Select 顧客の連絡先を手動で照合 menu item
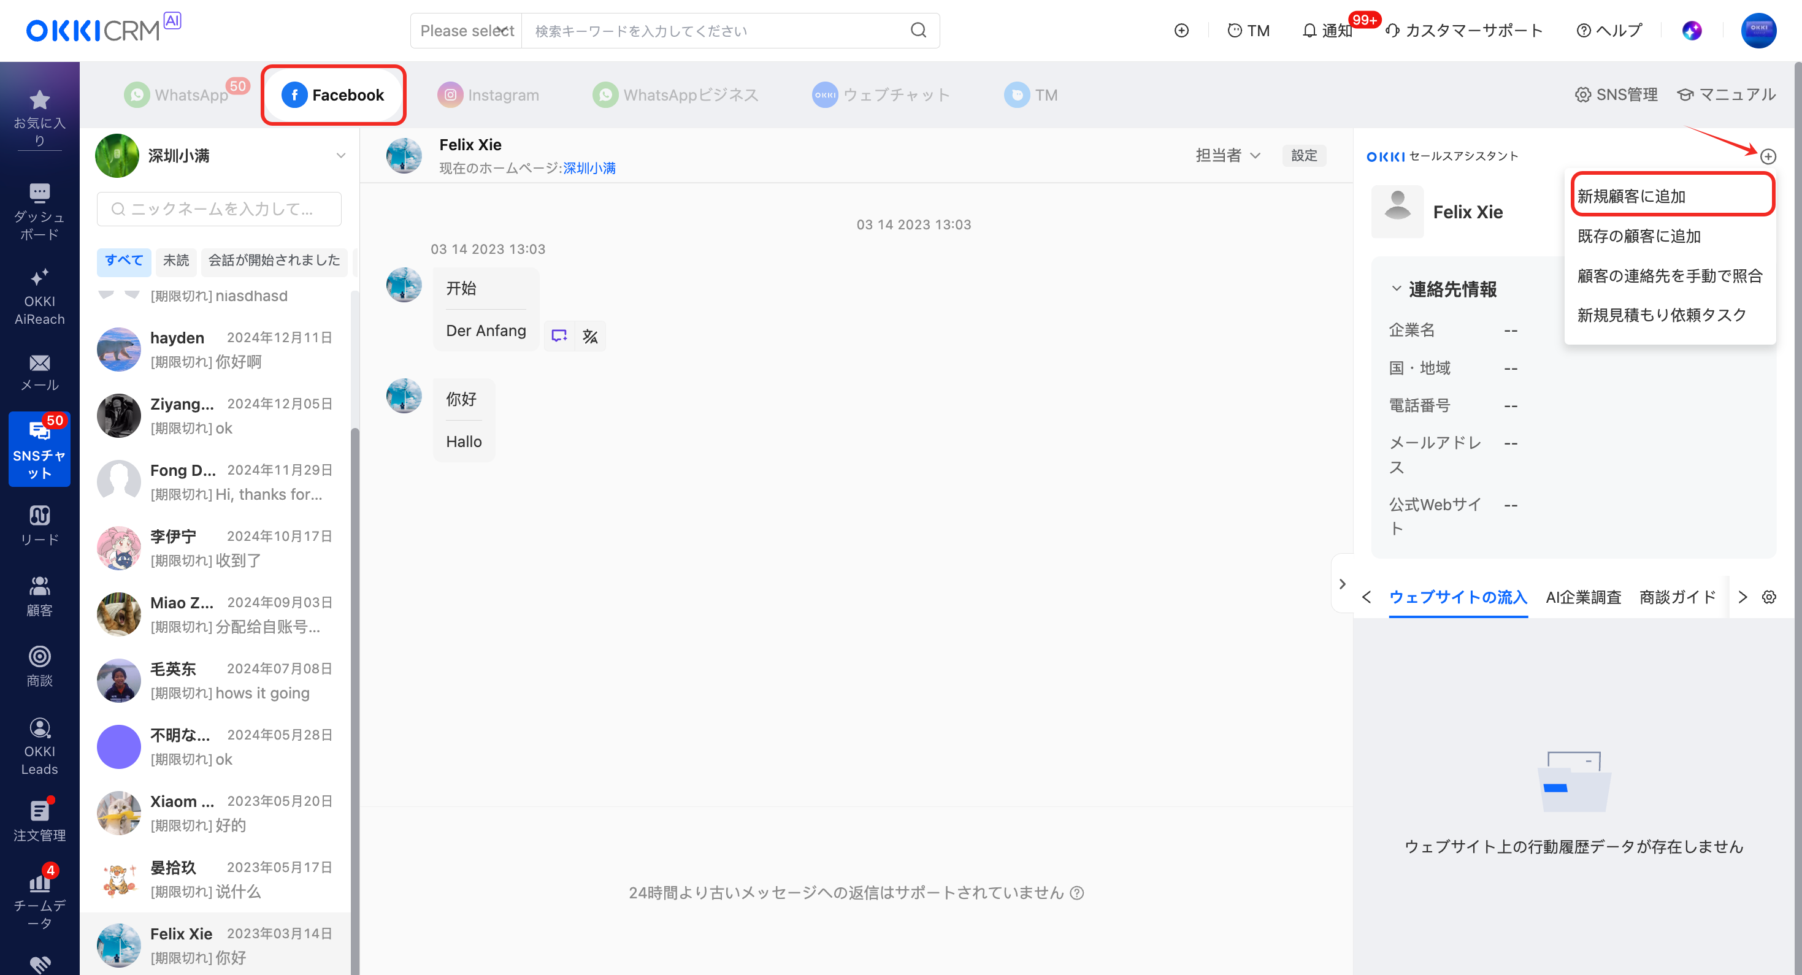The image size is (1802, 975). coord(1672,275)
